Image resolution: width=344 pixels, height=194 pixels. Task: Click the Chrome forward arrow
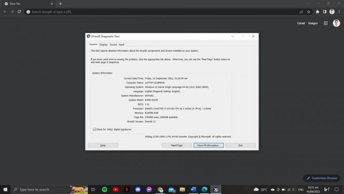tap(12, 12)
